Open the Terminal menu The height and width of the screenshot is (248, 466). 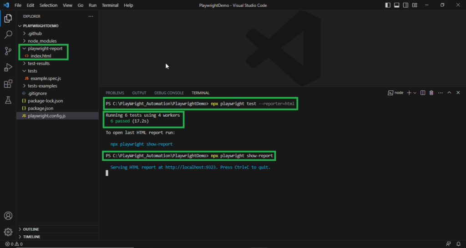point(109,5)
